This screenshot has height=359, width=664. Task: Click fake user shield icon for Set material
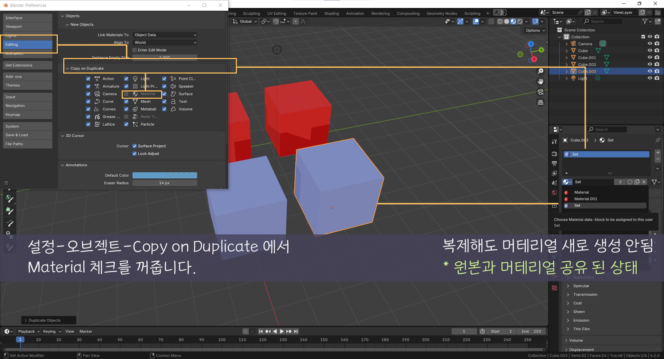(x=630, y=182)
